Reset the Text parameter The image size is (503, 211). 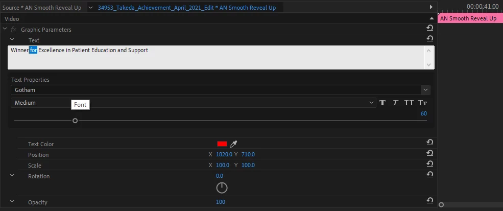point(430,38)
